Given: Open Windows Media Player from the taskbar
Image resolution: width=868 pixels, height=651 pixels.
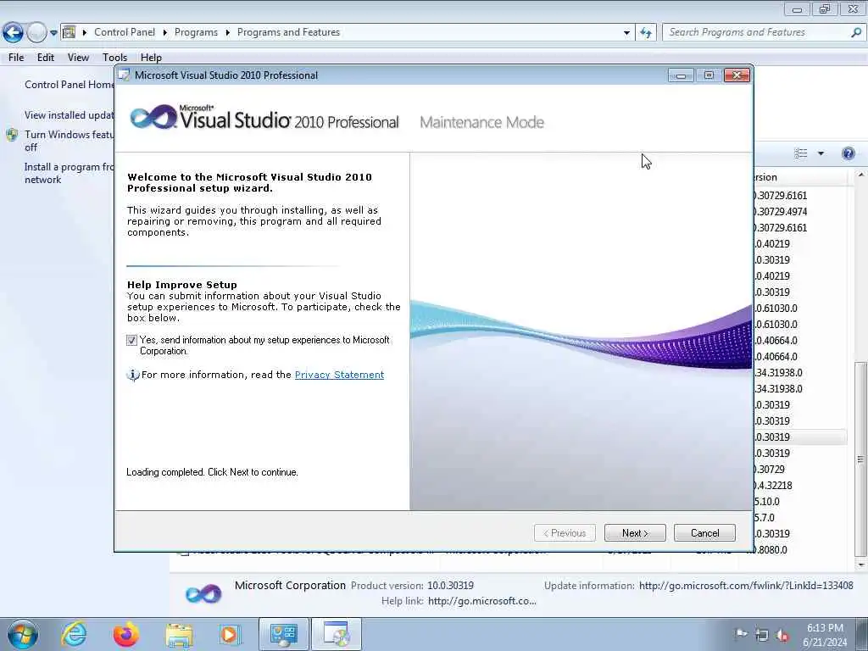Looking at the screenshot, I should tap(229, 634).
